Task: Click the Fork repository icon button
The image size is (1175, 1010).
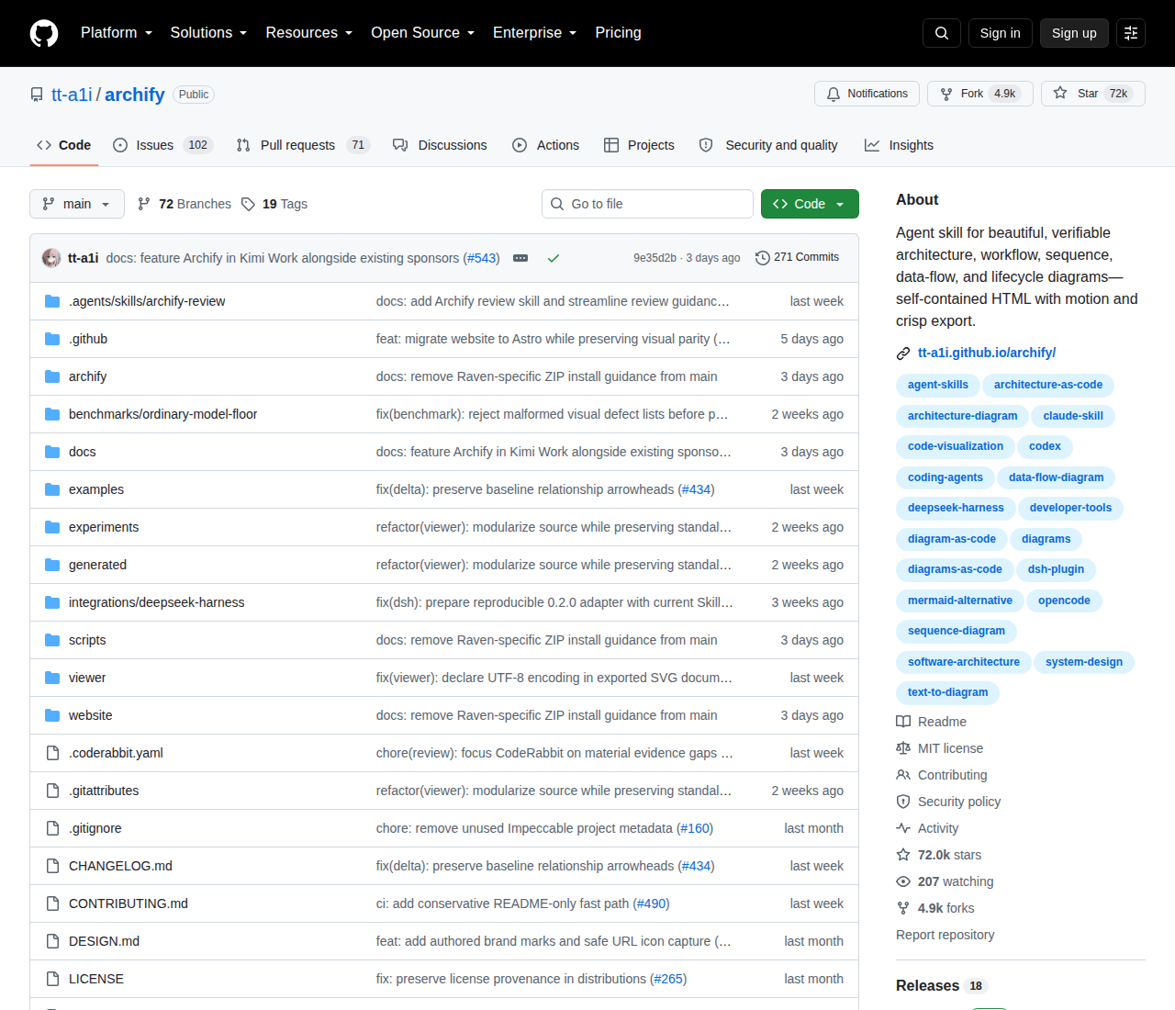Action: pyautogui.click(x=979, y=94)
